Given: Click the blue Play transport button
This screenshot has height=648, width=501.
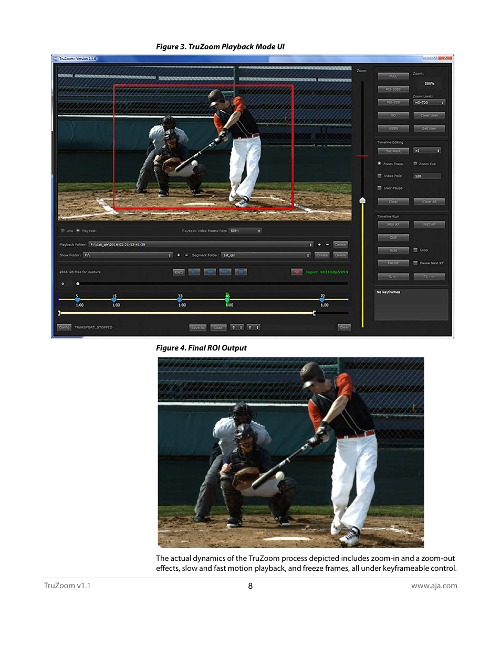Looking at the screenshot, I should click(194, 272).
